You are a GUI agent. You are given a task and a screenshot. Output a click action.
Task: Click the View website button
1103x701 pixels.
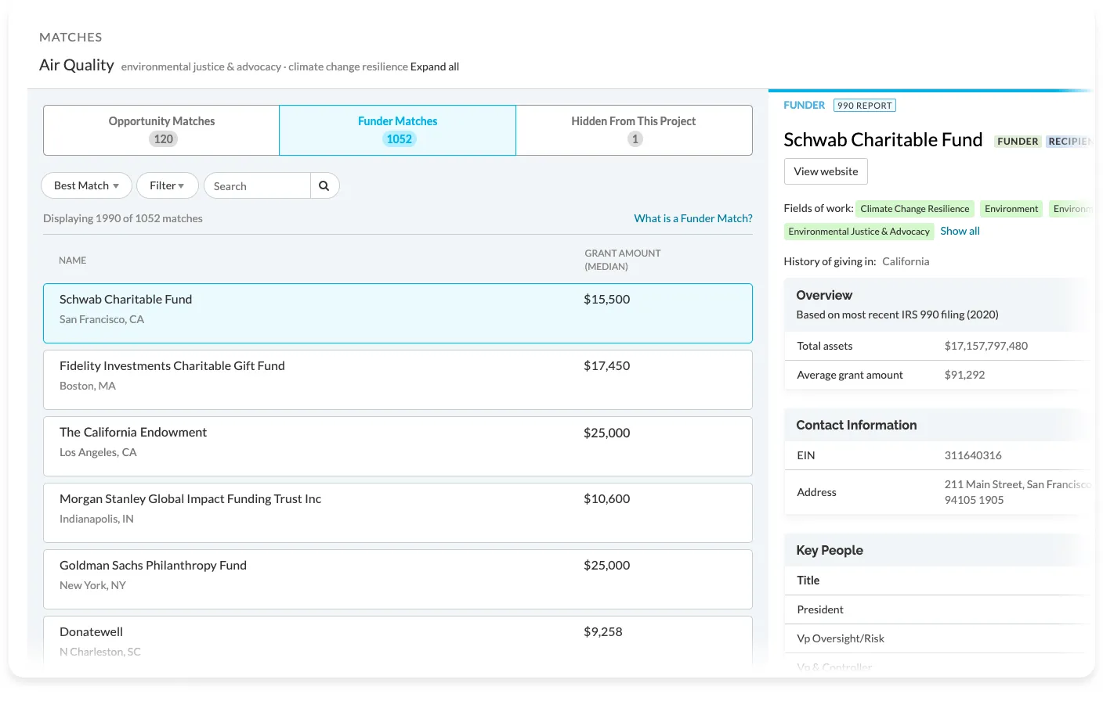[x=826, y=171]
